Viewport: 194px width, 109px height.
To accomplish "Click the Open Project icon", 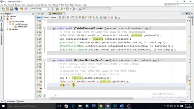I will click(12, 9).
